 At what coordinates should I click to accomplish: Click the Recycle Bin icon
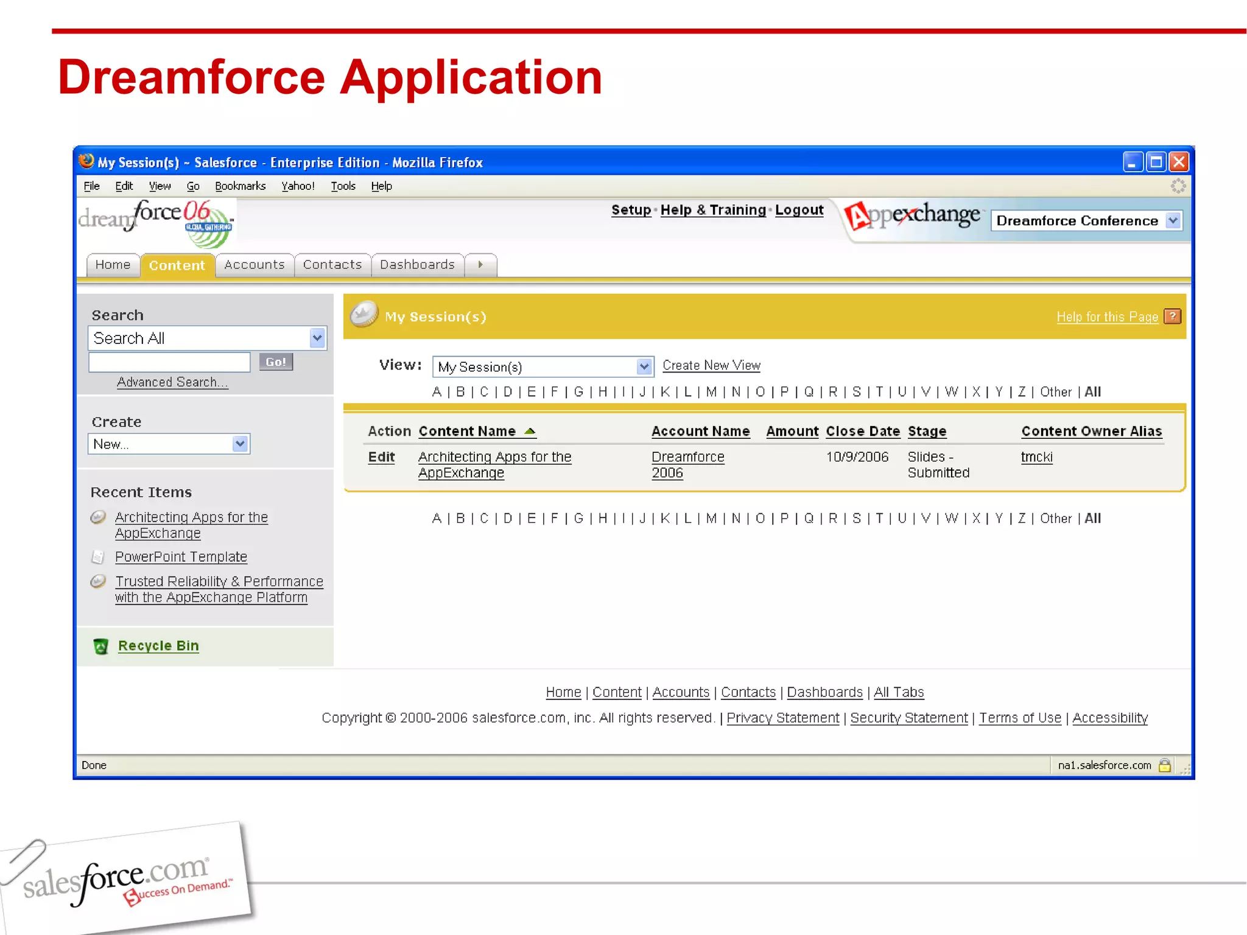101,646
